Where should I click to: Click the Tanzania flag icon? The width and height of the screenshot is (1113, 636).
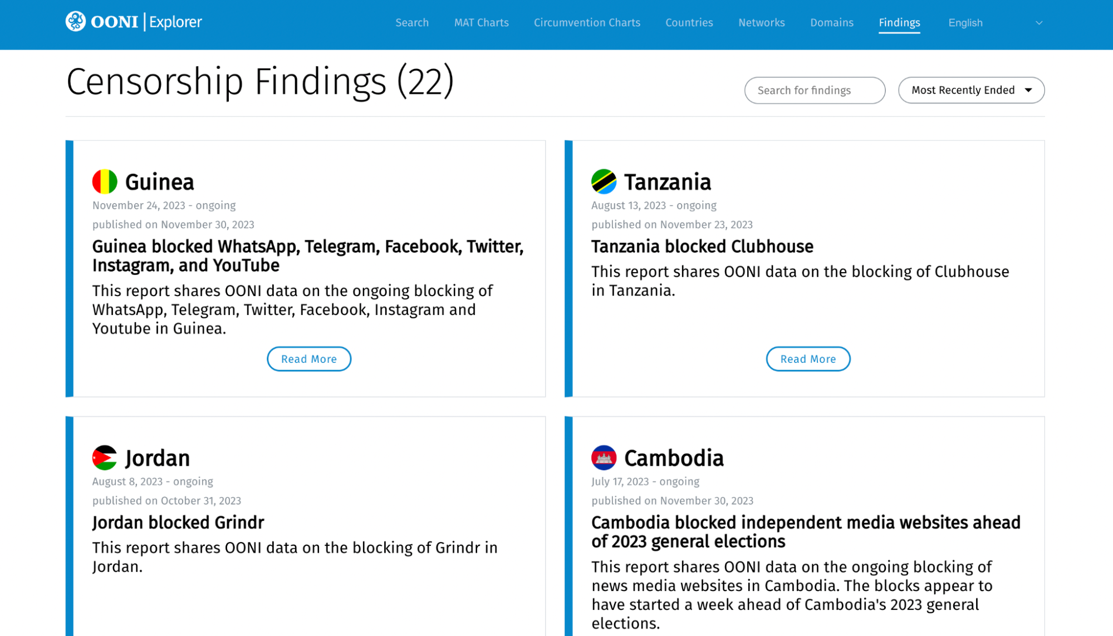[604, 181]
